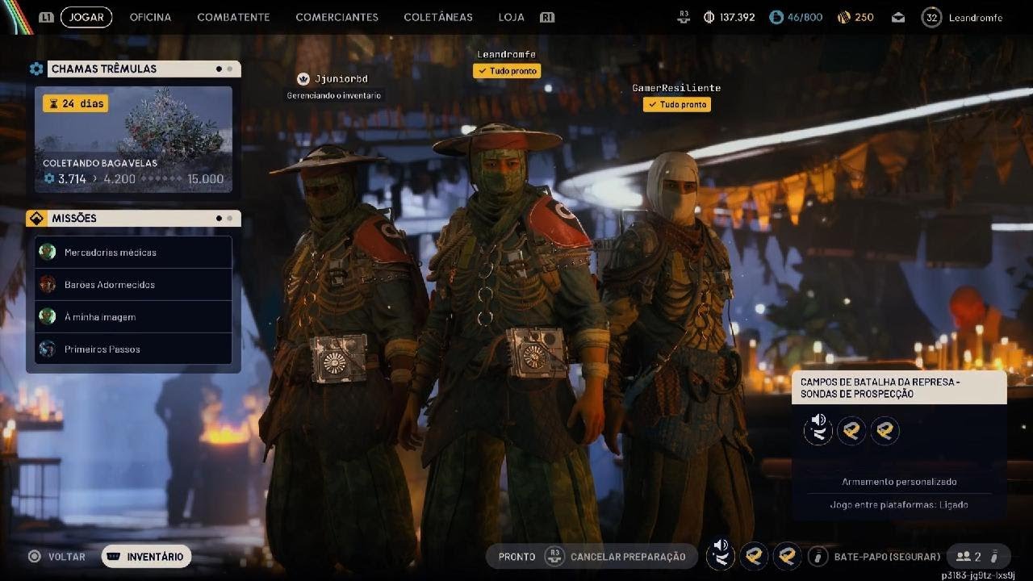Click the crown leader icon beside Jjuniorbd
The height and width of the screenshot is (581, 1033).
303,78
